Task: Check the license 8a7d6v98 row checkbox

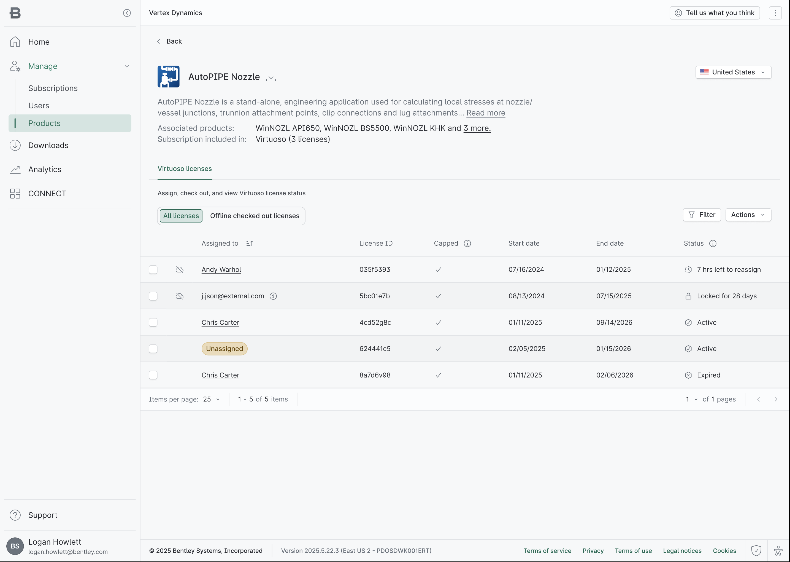Action: pos(153,375)
